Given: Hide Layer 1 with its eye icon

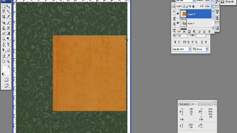Looking at the screenshot, I should [x=178, y=23].
